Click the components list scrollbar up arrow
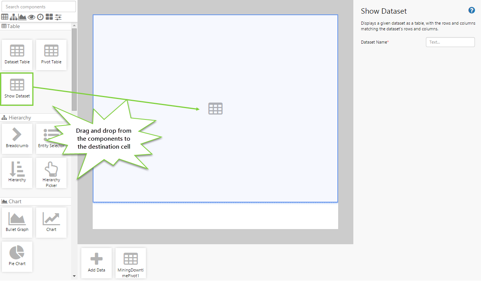Image resolution: width=481 pixels, height=281 pixels. pyautogui.click(x=74, y=25)
